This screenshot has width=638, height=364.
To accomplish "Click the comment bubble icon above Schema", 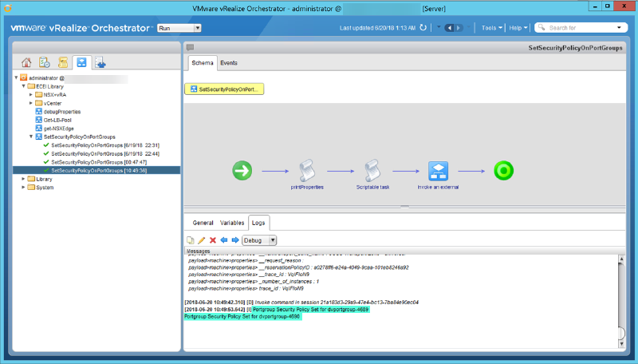I will pyautogui.click(x=190, y=48).
